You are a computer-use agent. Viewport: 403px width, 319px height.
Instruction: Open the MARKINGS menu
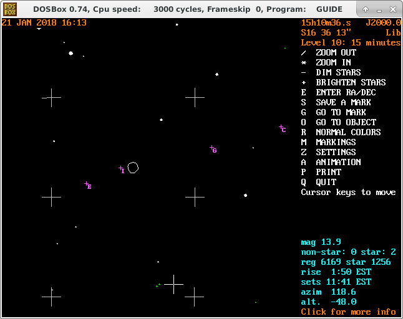pyautogui.click(x=336, y=143)
